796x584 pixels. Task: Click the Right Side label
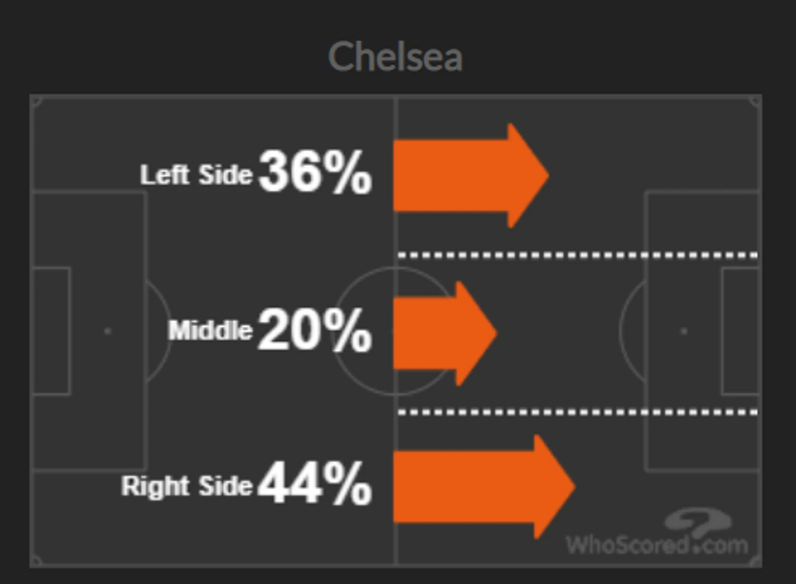[x=187, y=486]
